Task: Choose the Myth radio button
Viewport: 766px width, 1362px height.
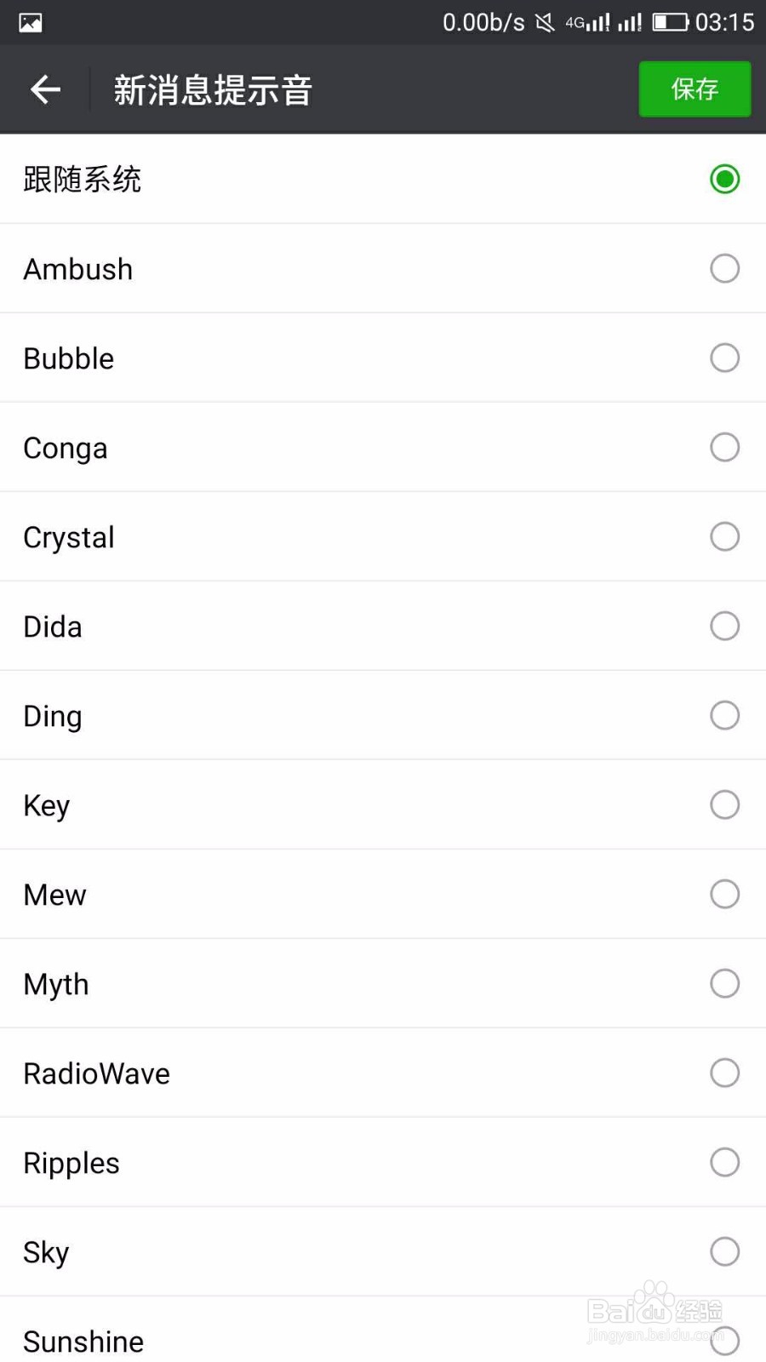Action: point(724,984)
